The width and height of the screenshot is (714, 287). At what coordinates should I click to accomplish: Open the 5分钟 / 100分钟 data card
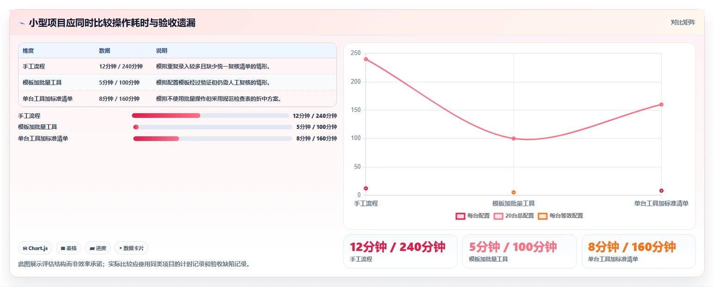click(519, 251)
